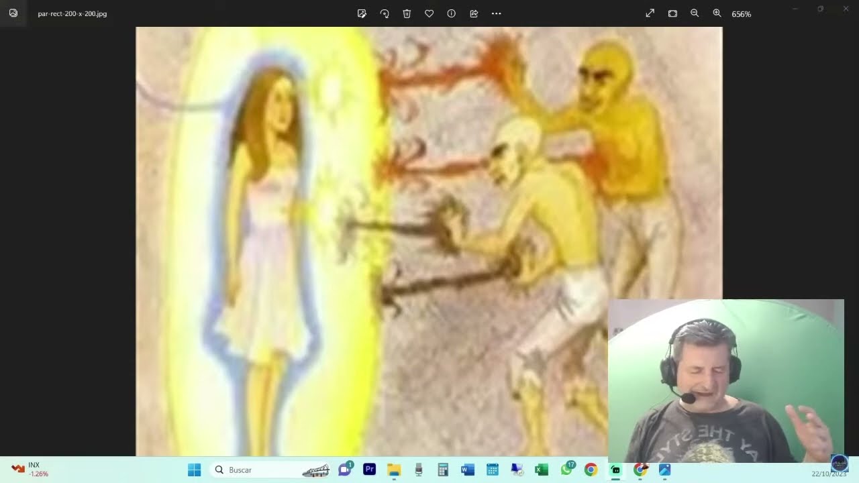Open the Calendar app in the taskbar
This screenshot has width=859, height=483.
point(492,470)
